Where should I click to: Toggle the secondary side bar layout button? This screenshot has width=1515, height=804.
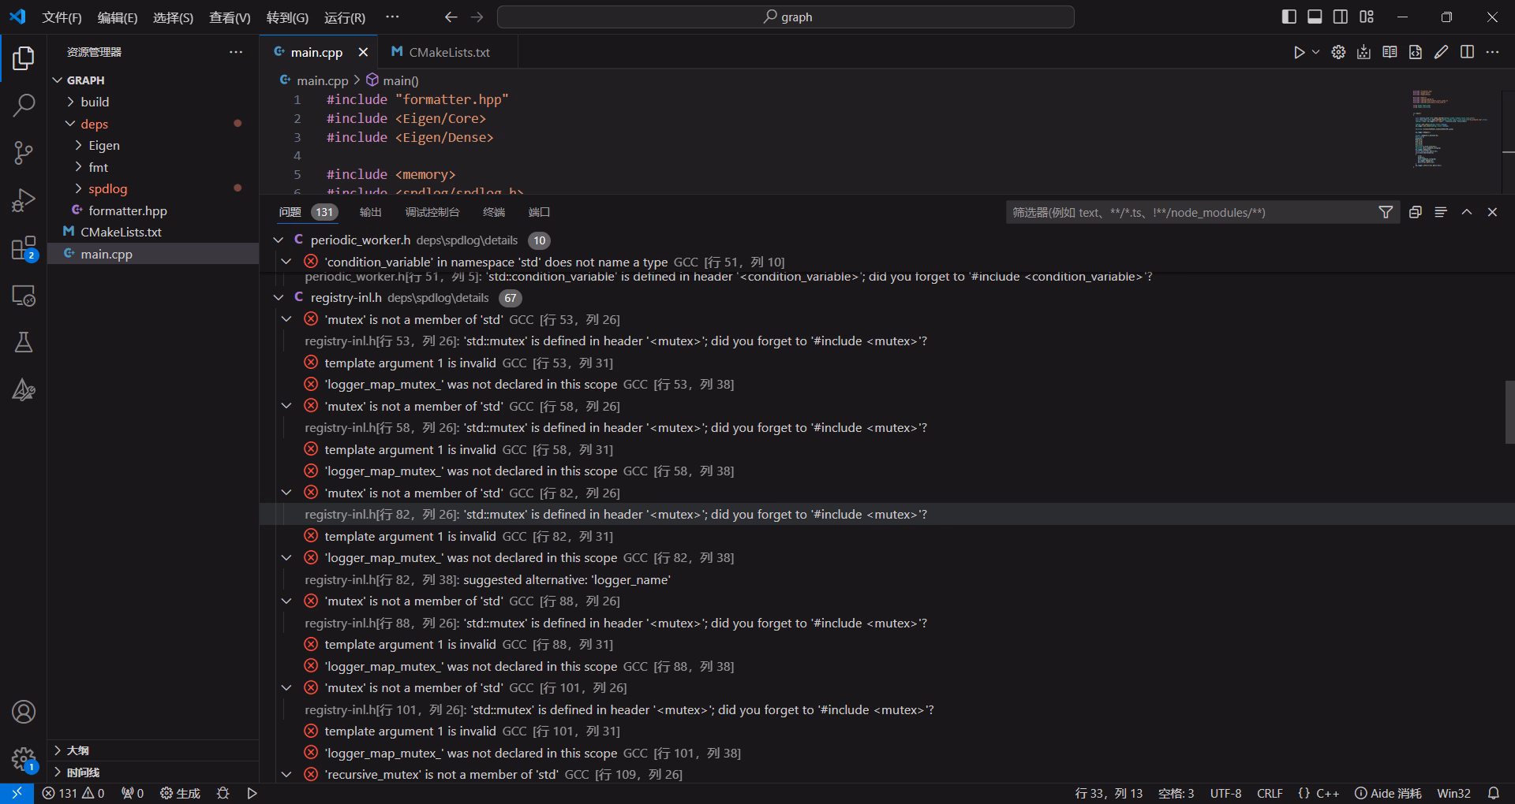1341,17
